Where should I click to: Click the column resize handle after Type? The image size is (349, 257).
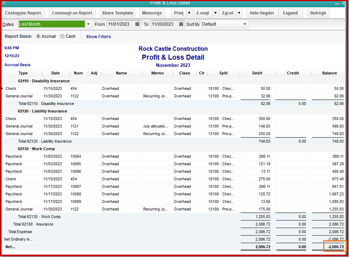click(x=42, y=73)
